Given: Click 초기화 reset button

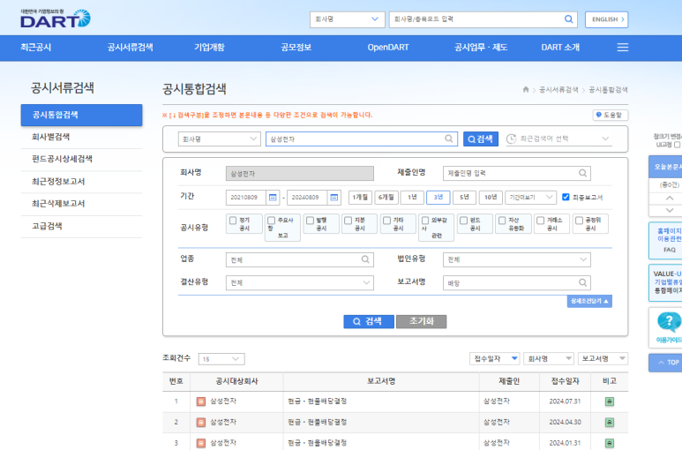Looking at the screenshot, I should coord(422,321).
